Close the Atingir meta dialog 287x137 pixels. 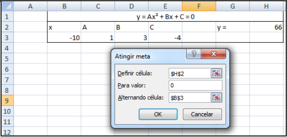pyautogui.click(x=214, y=55)
